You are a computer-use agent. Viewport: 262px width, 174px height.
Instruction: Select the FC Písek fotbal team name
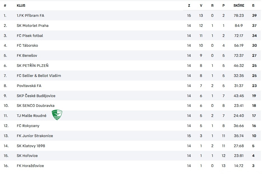click(x=30, y=36)
